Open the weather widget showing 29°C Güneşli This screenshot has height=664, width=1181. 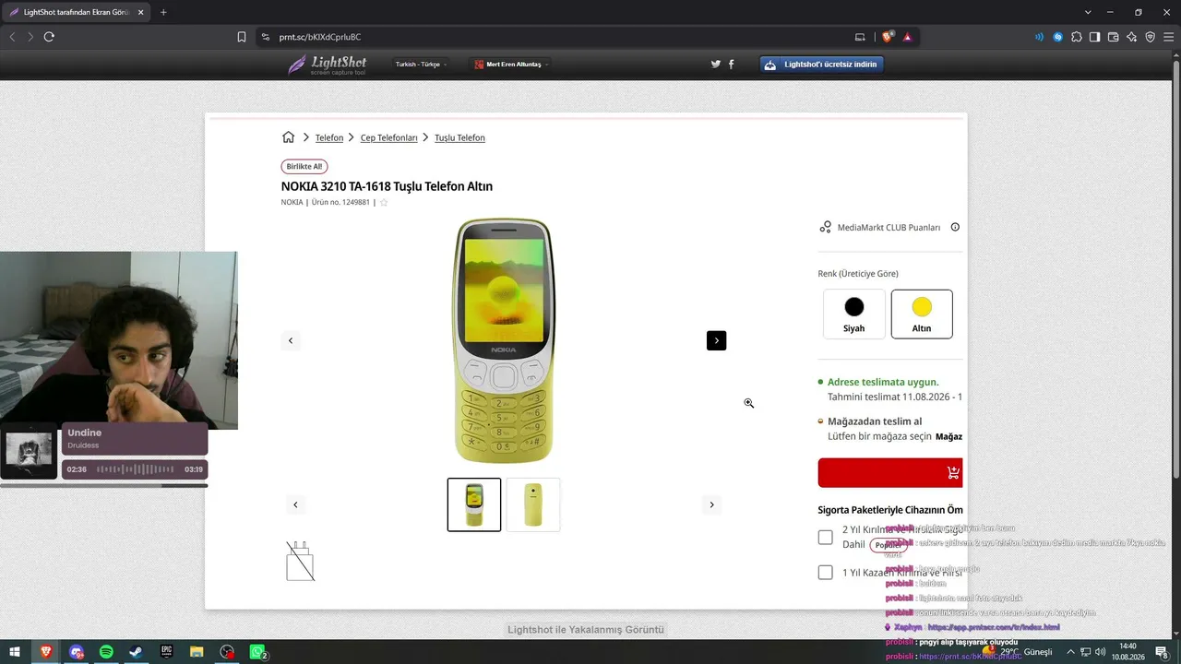tap(1018, 652)
